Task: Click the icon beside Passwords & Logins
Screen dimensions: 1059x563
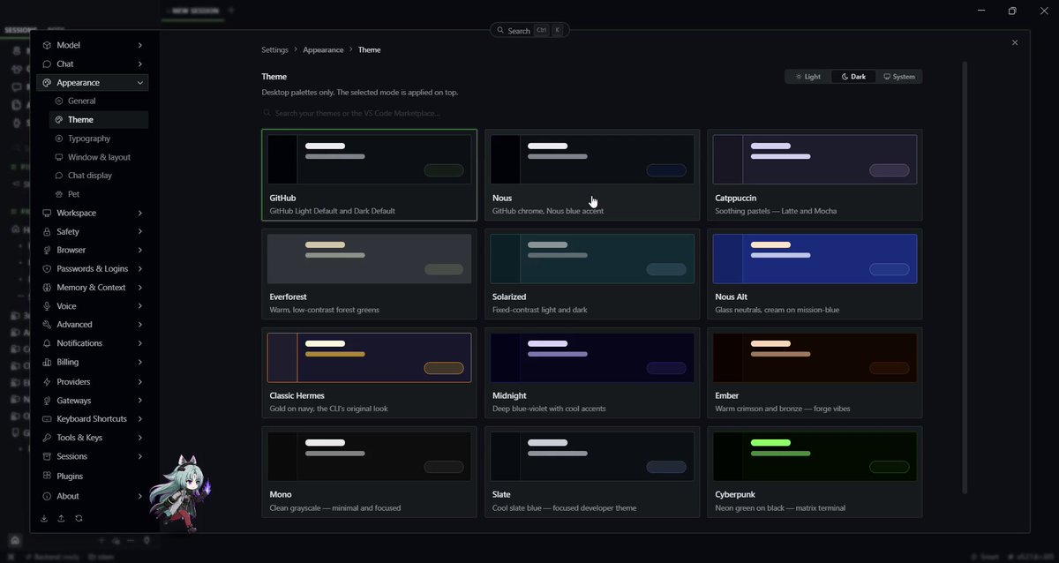Action: [47, 269]
